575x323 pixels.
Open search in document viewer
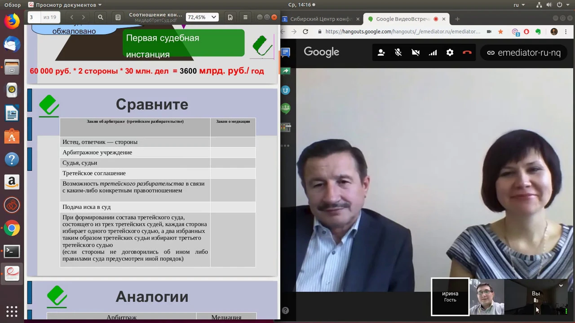101,17
